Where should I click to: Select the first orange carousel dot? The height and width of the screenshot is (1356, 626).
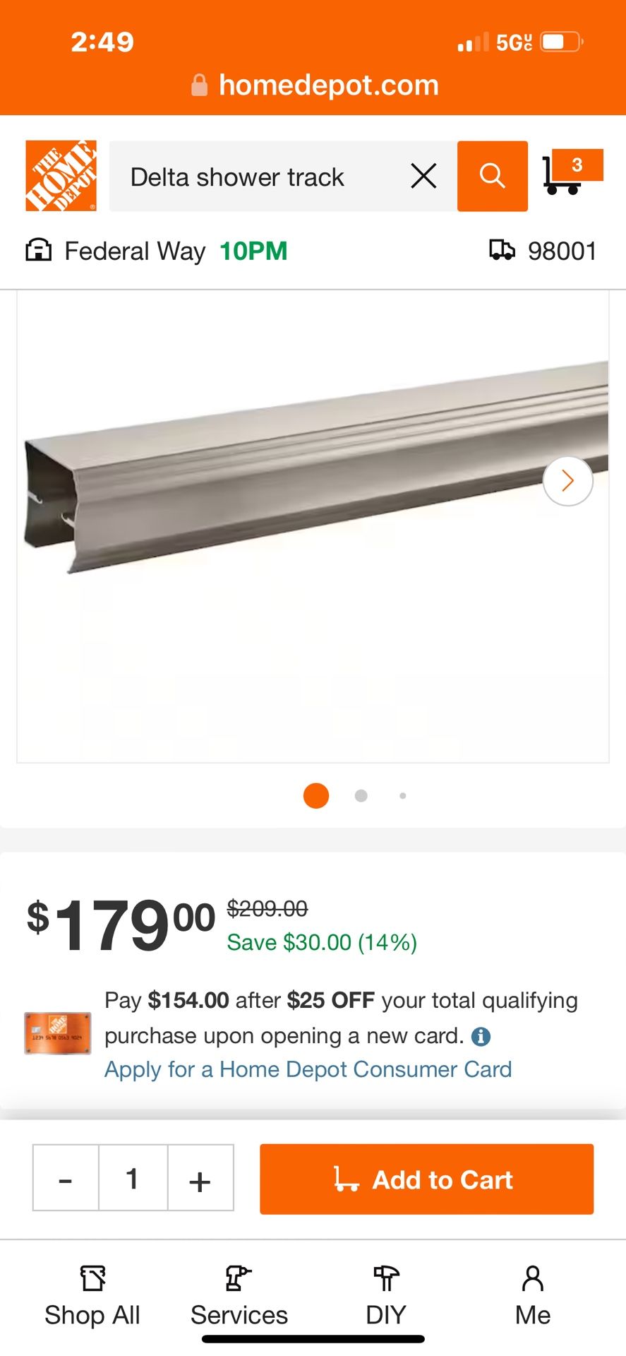tap(316, 796)
